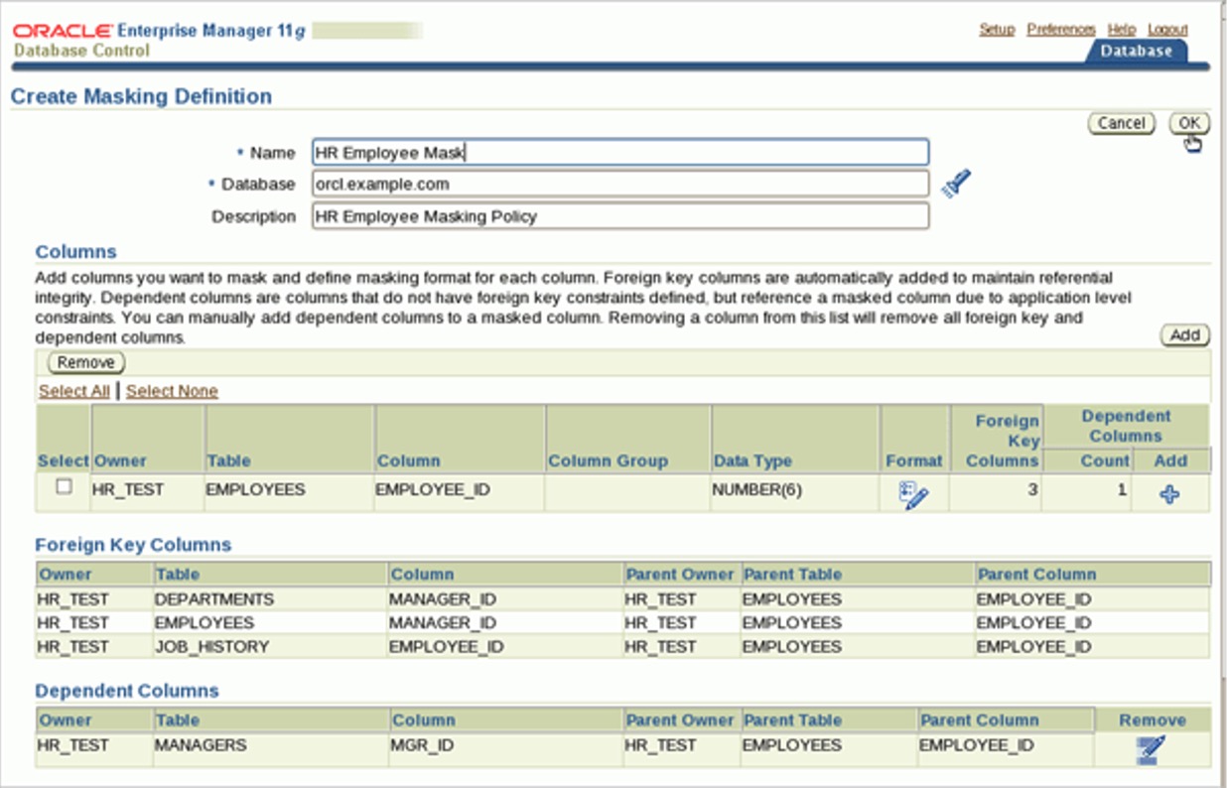Click the Data Type column header
This screenshot has height=788, width=1227.
[752, 460]
